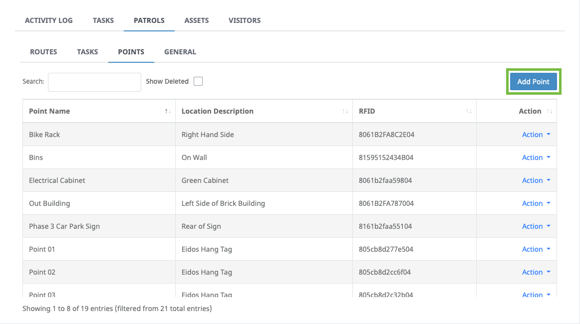Screen dimensions: 580x324
Task: Switch to the VISITORS tab
Action: (x=245, y=20)
